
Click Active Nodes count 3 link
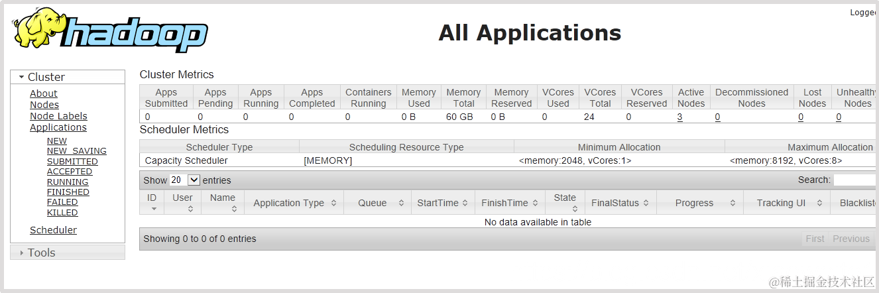679,117
